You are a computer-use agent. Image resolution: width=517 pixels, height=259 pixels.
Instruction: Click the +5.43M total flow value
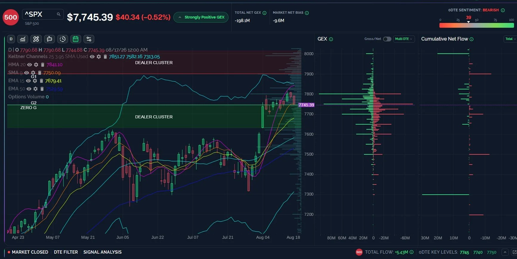pyautogui.click(x=401, y=252)
